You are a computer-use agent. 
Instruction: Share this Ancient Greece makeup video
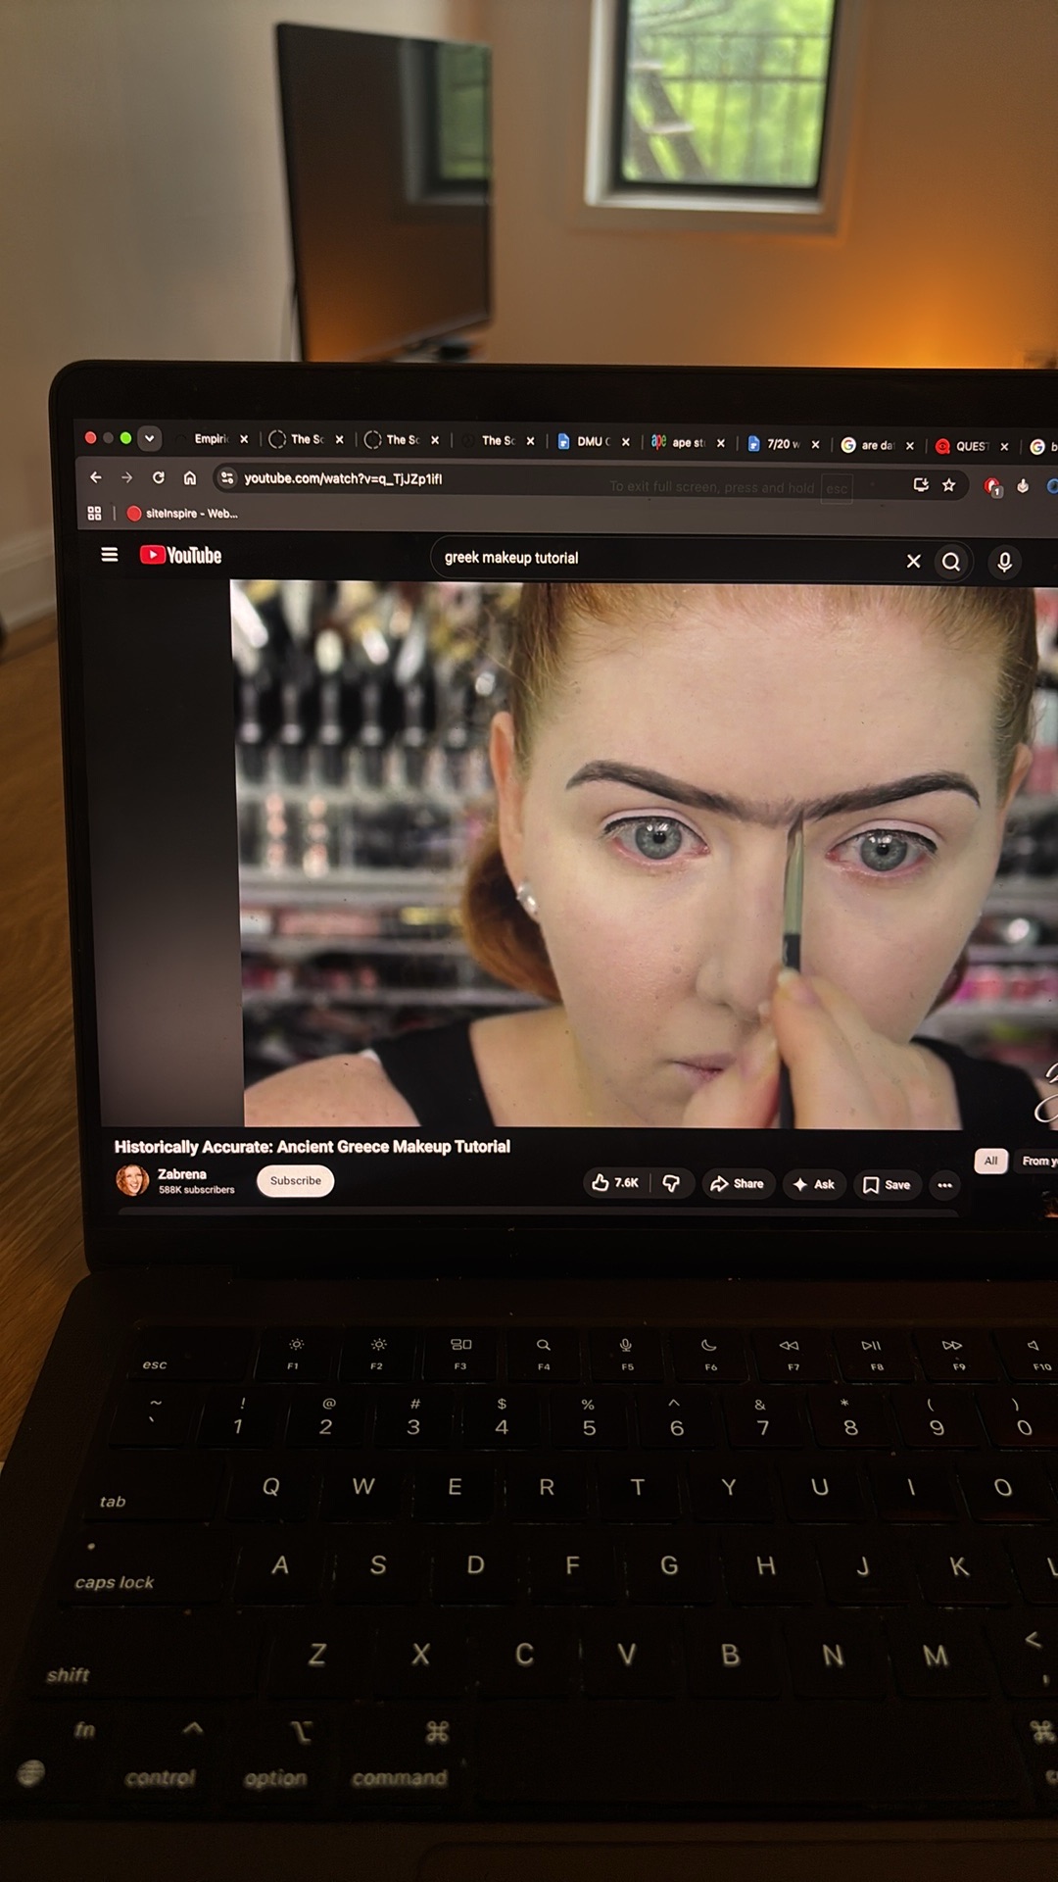pos(738,1184)
